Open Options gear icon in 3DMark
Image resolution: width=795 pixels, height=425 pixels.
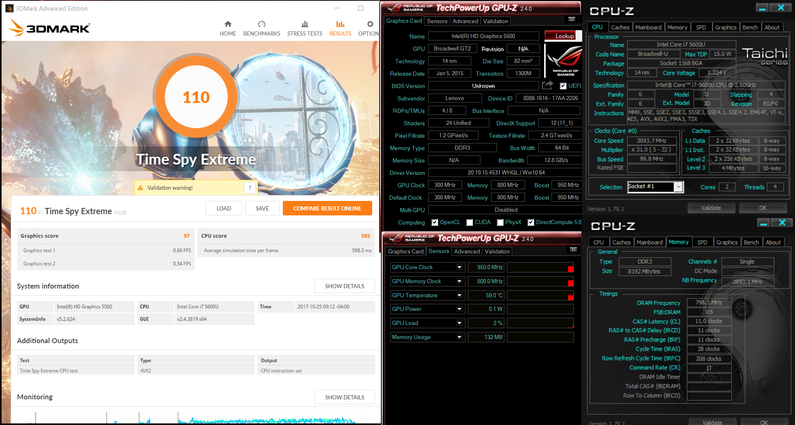pyautogui.click(x=370, y=24)
